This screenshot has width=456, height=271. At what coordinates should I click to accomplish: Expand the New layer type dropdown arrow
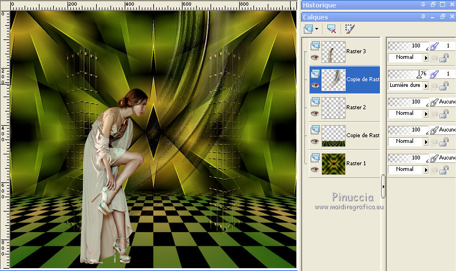[316, 28]
